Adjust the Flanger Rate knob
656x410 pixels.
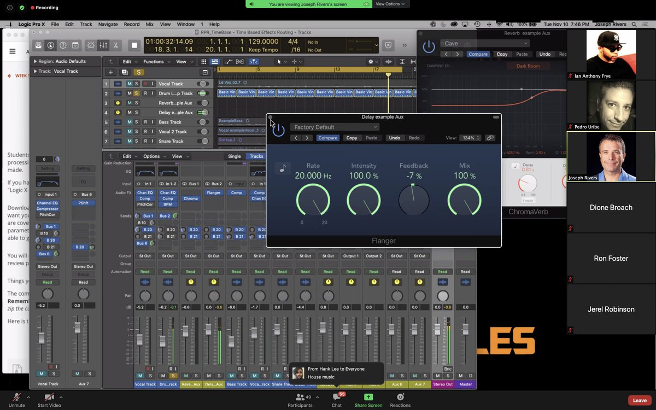click(x=313, y=200)
